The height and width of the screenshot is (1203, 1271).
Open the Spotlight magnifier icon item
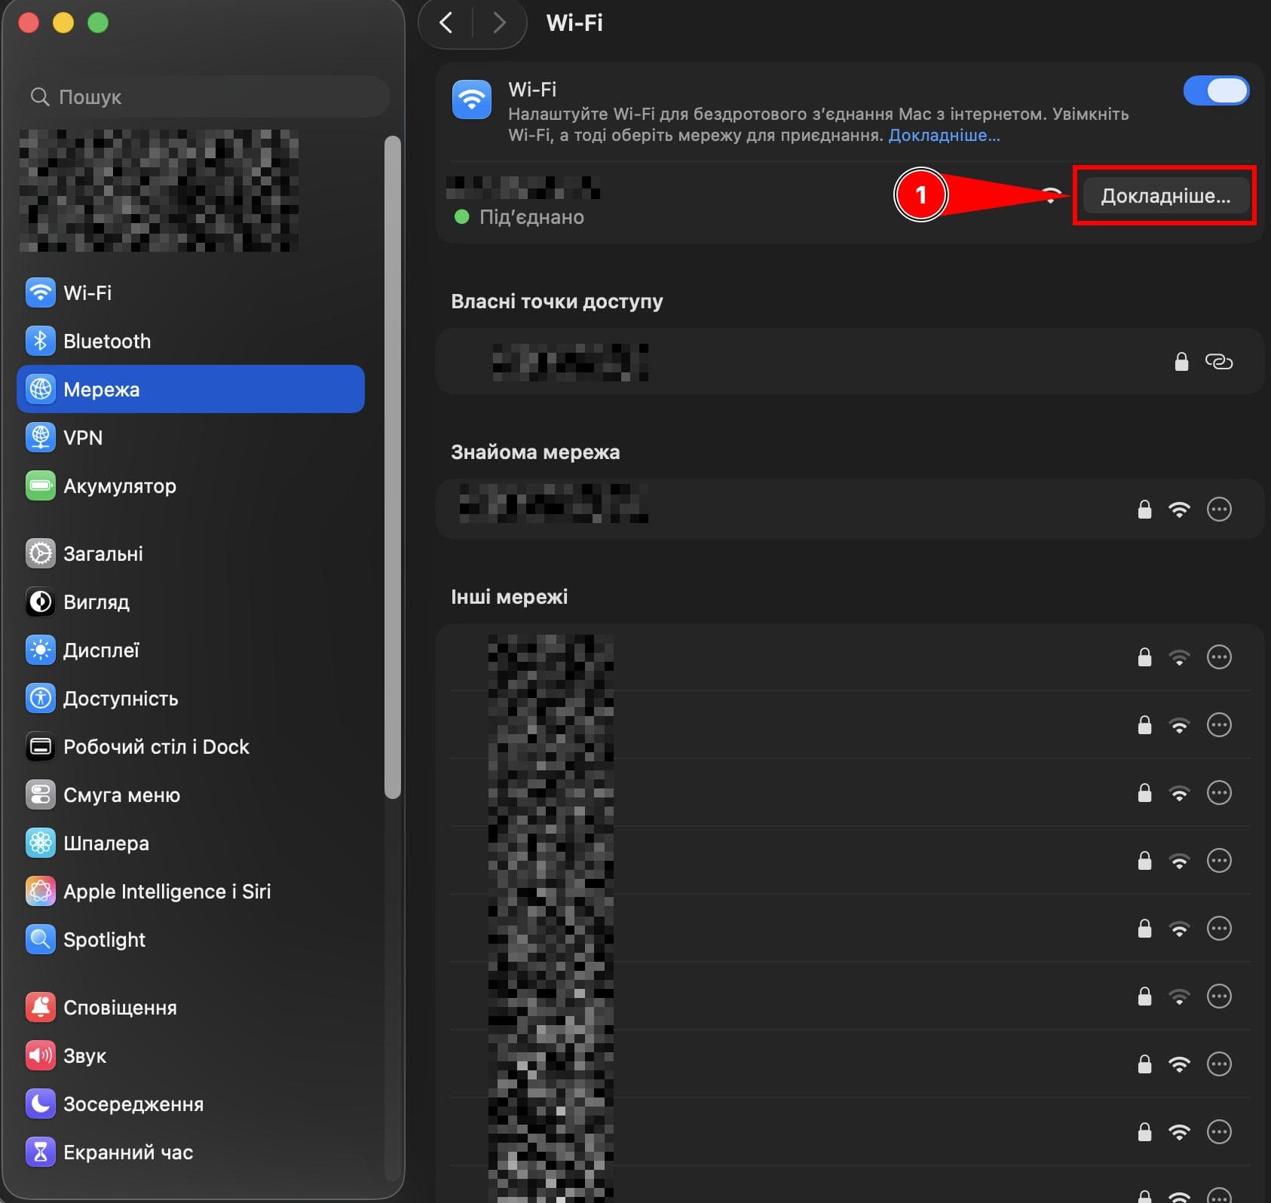point(41,939)
